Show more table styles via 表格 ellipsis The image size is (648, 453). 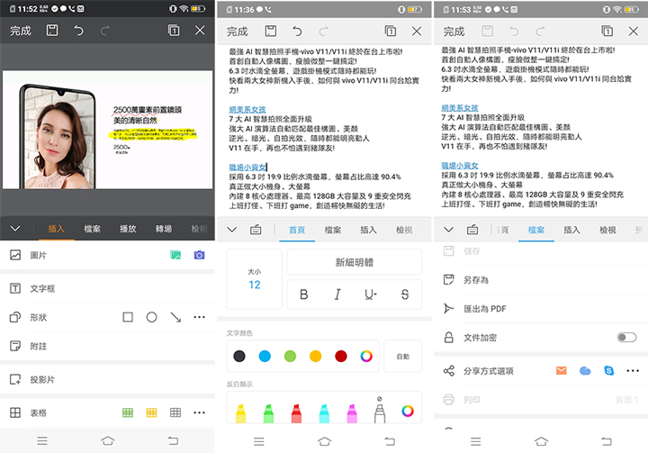(199, 412)
